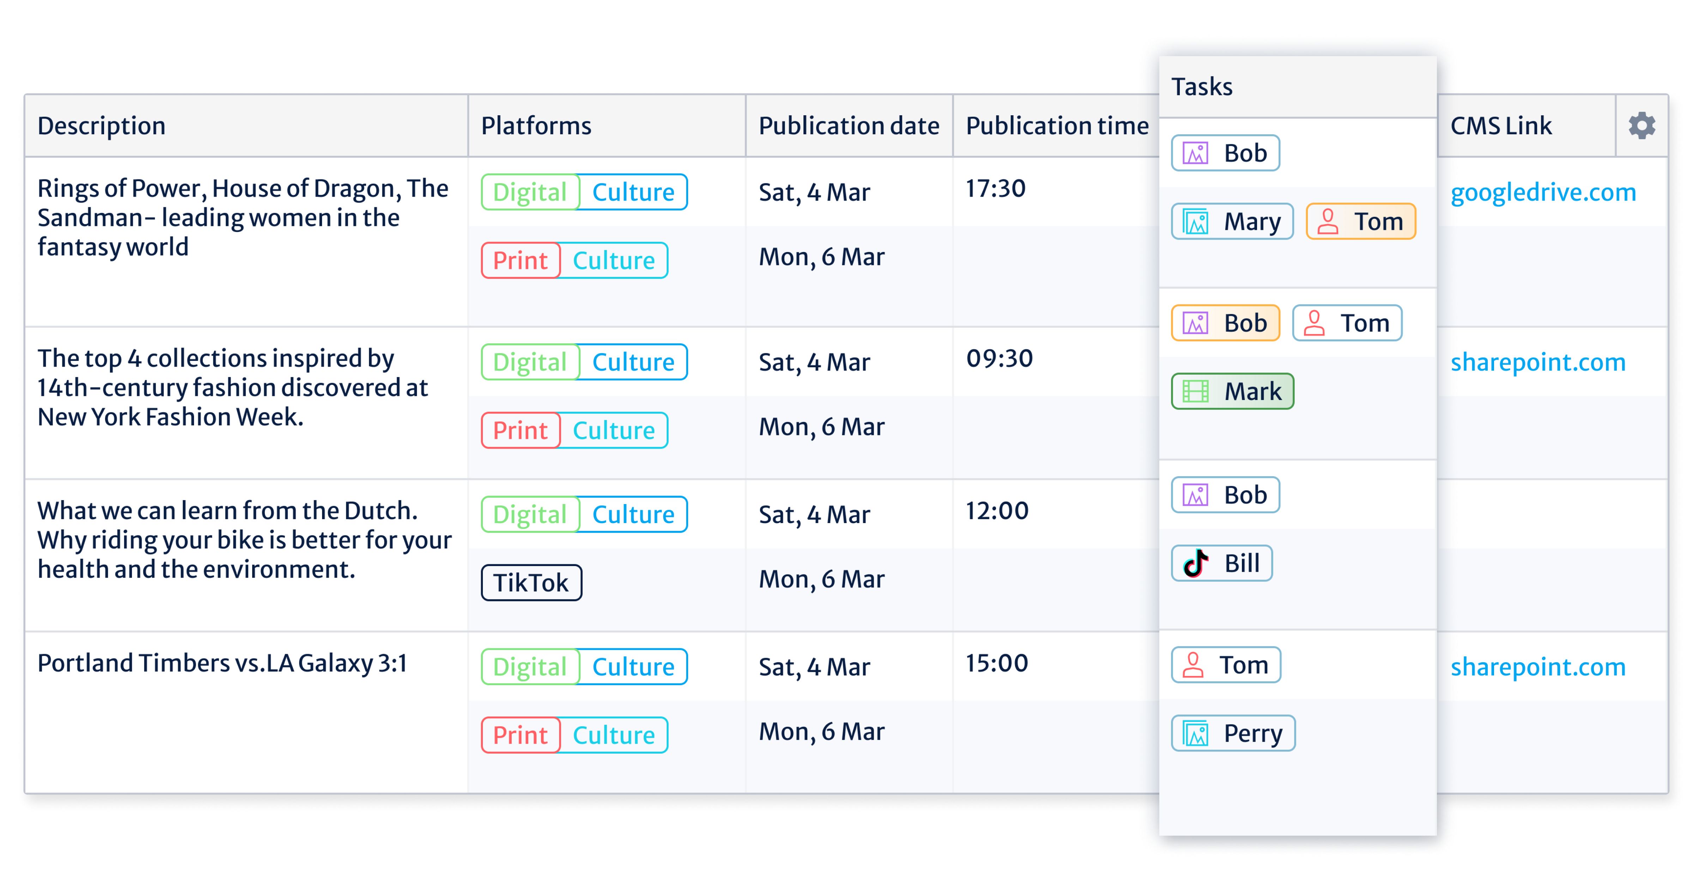Viewport: 1693px width, 884px height.
Task: Select the Description column header
Action: click(101, 125)
